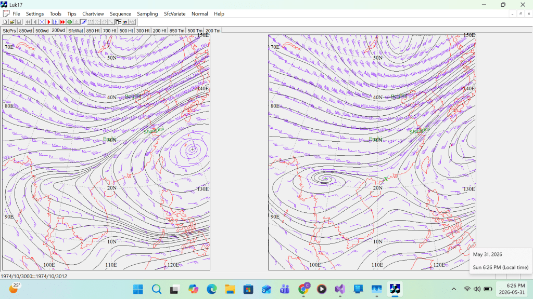Click the rightmost greyed toolbar icon
This screenshot has width=533, height=299.
point(132,22)
